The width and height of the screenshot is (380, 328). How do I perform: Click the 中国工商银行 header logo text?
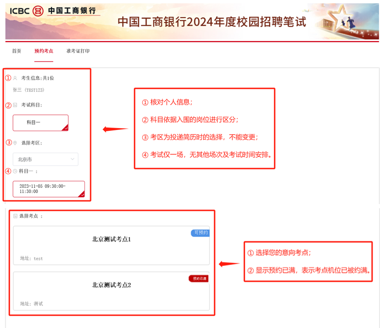point(72,11)
